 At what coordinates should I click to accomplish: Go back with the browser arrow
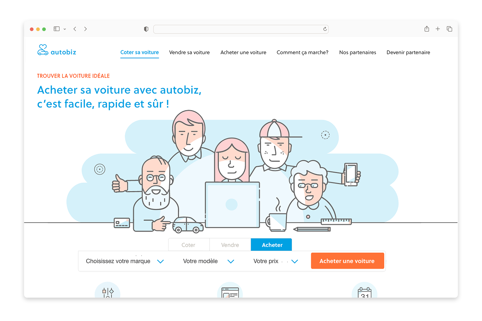tap(75, 29)
